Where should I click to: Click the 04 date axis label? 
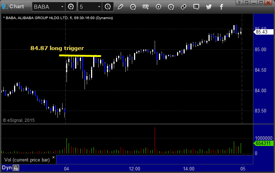(66, 169)
